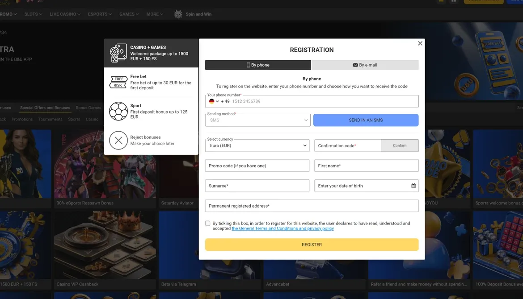The image size is (523, 299).
Task: Open the Spin and Win wheel icon
Action: click(178, 14)
